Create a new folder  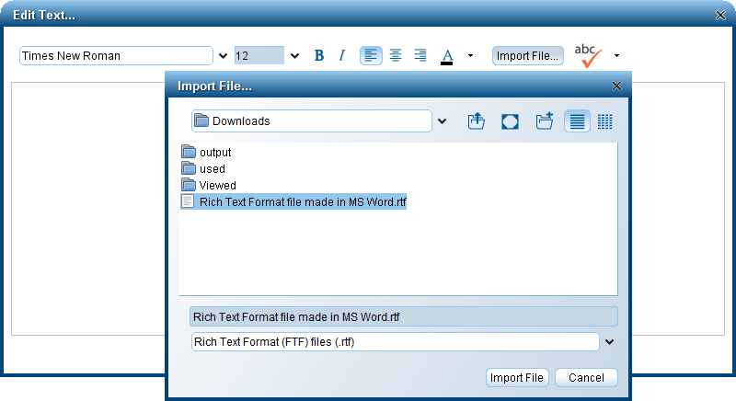[x=545, y=121]
